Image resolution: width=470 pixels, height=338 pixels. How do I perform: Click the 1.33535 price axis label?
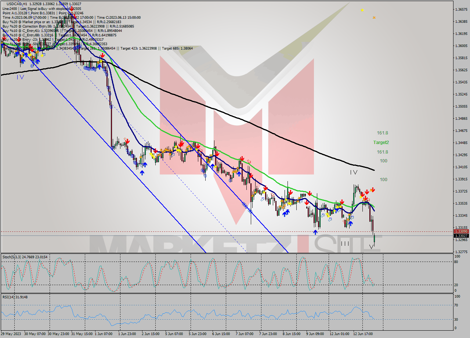[x=461, y=204]
